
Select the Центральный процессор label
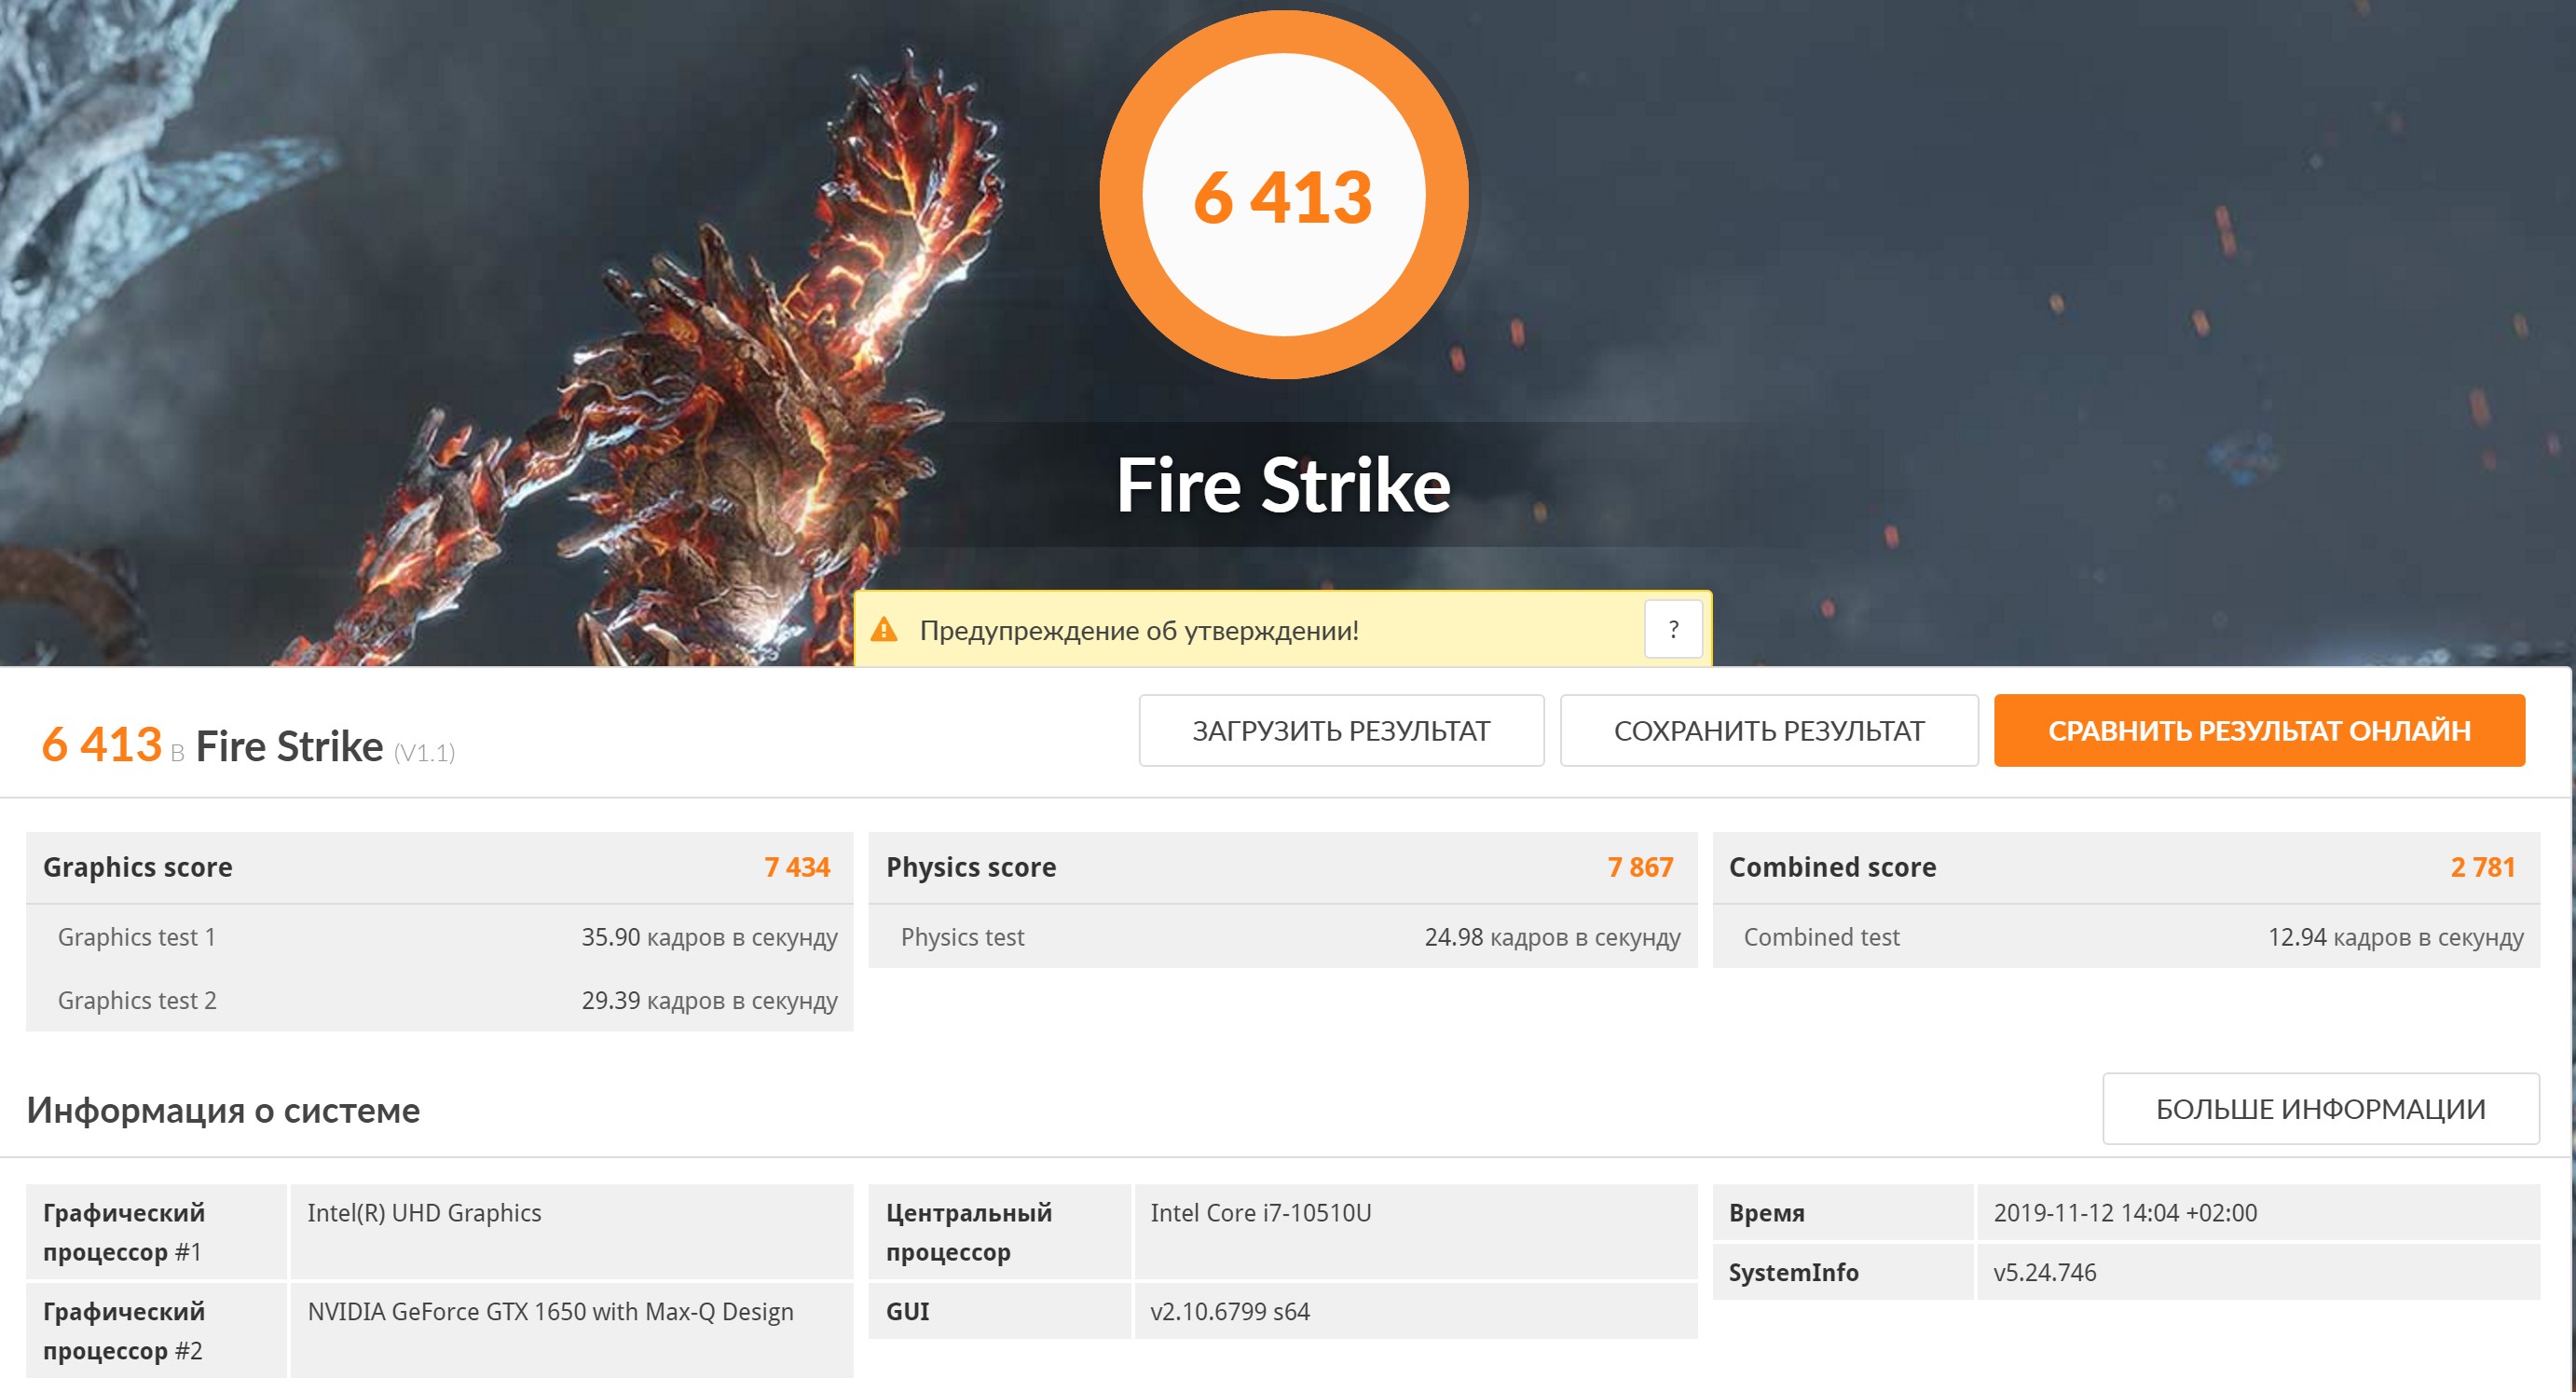(969, 1232)
